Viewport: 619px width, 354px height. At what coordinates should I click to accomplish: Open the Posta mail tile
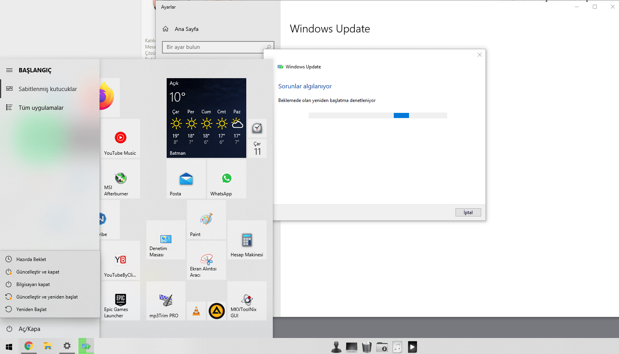click(x=186, y=179)
